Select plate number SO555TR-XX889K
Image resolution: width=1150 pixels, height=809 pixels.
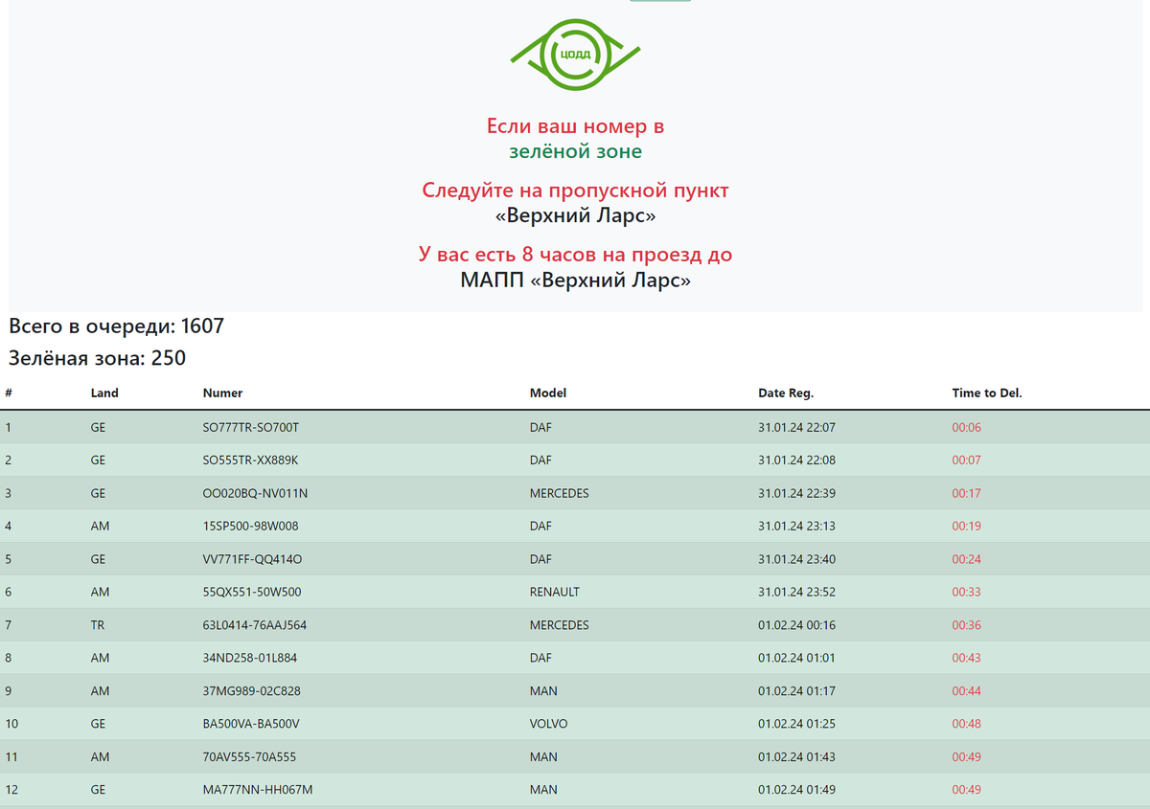tap(251, 461)
